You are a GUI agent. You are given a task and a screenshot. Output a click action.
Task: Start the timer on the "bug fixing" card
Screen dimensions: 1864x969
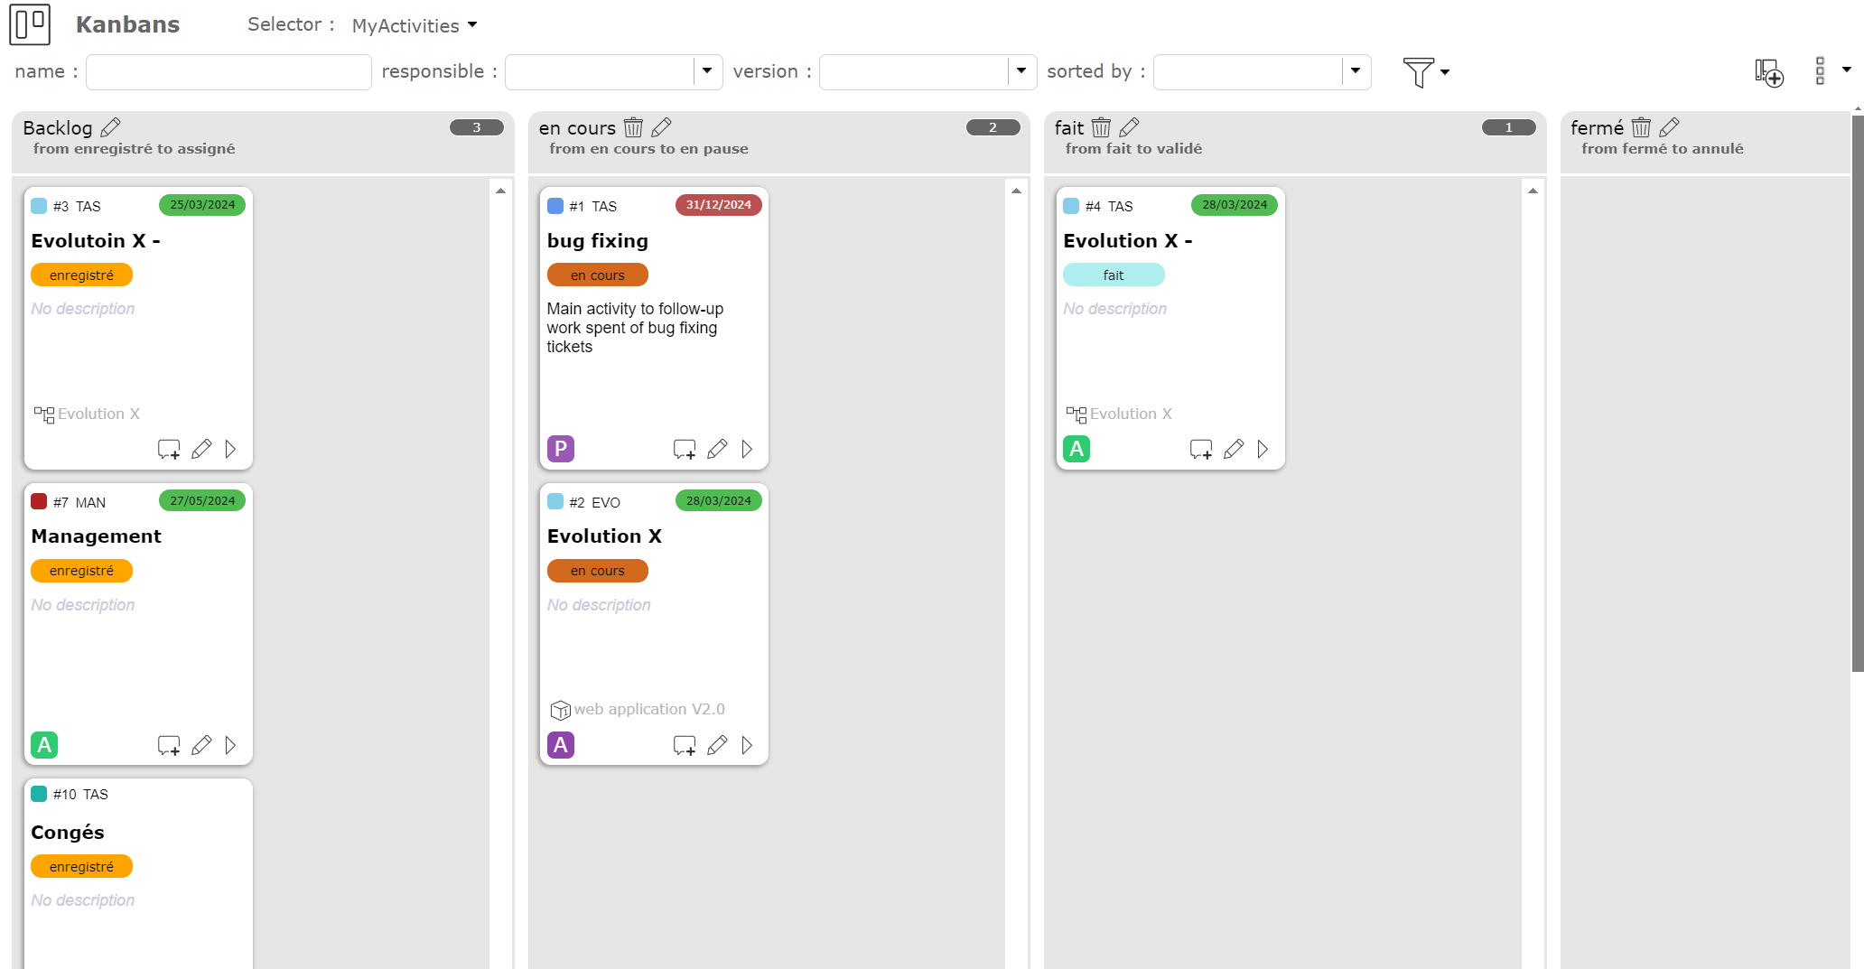tap(747, 449)
